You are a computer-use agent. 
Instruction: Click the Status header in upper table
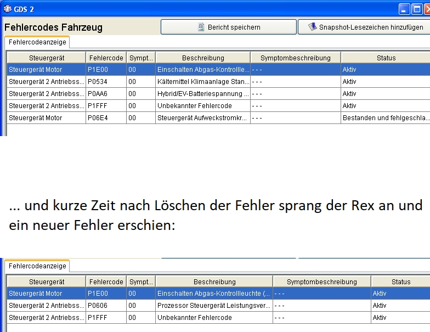386,58
